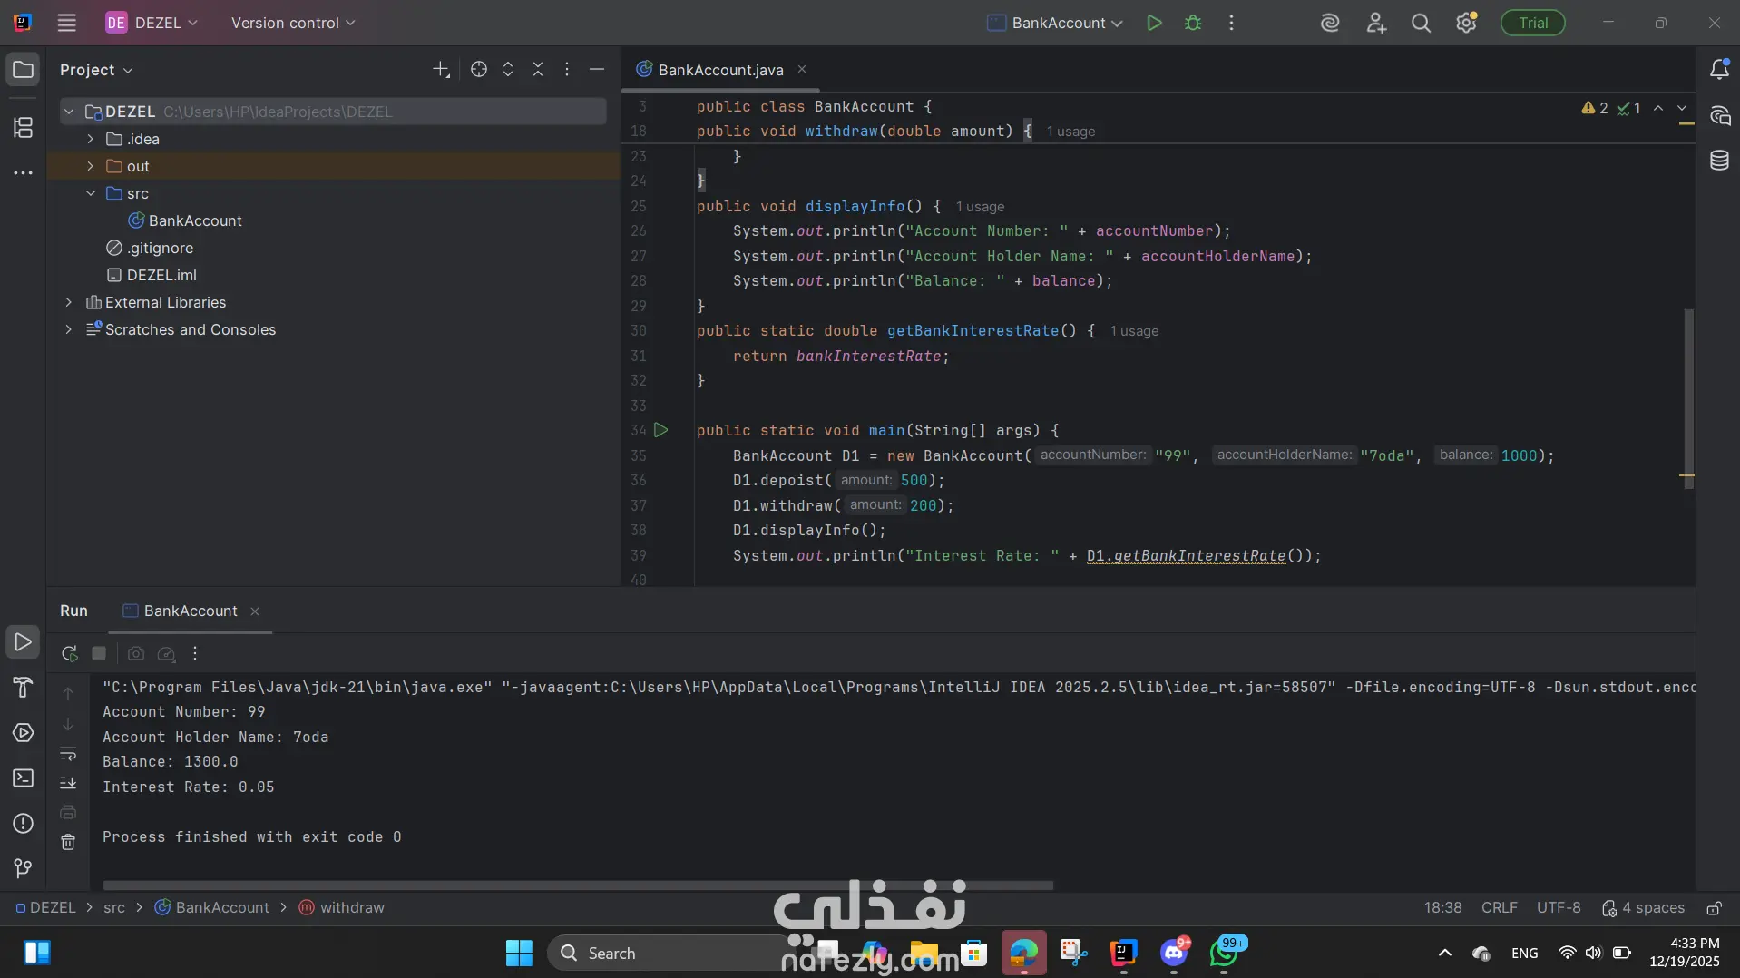The image size is (1740, 978).
Task: Open Code With Me collaboration icon
Action: pyautogui.click(x=1376, y=23)
